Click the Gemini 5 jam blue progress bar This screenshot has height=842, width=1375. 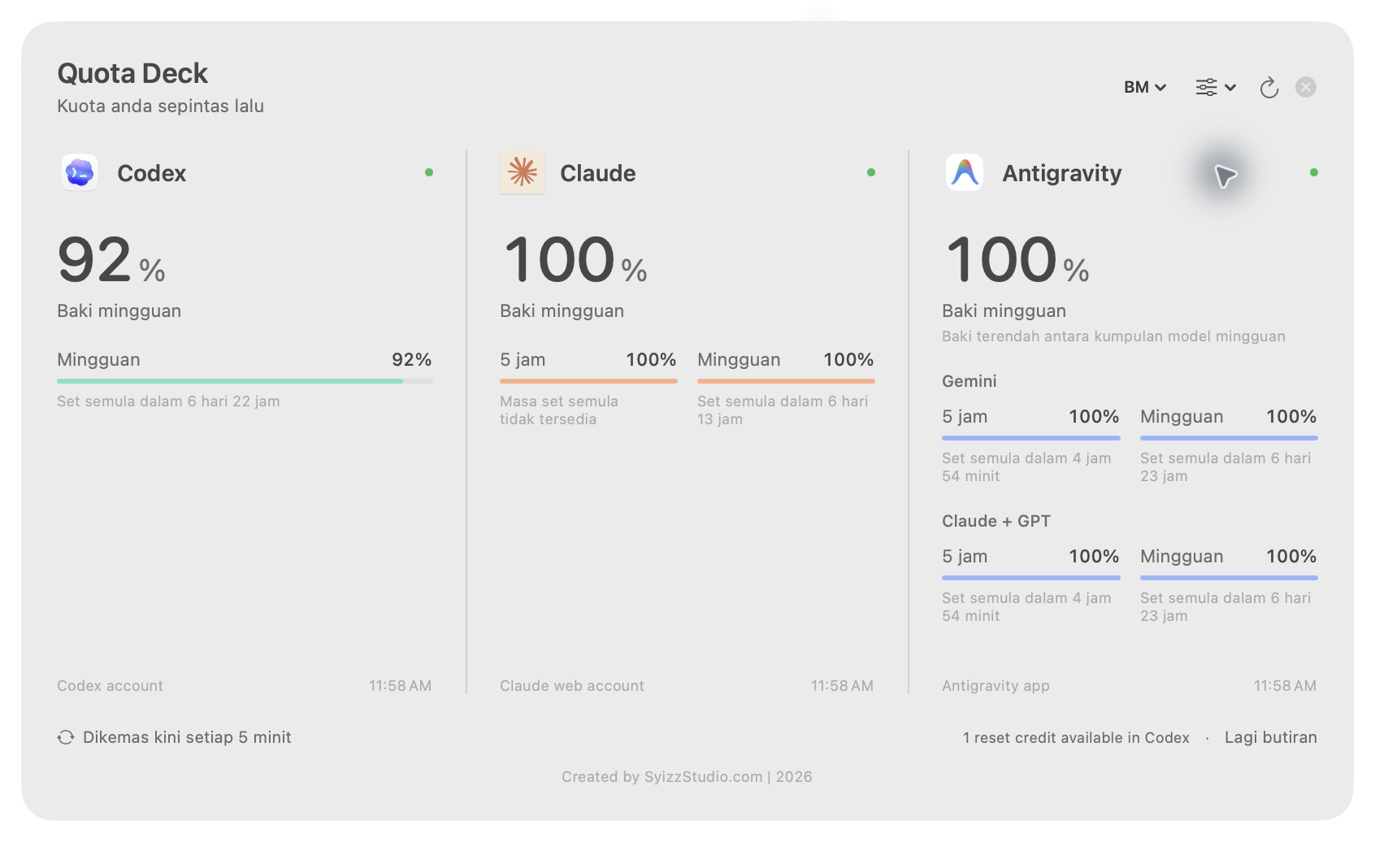coord(1030,437)
